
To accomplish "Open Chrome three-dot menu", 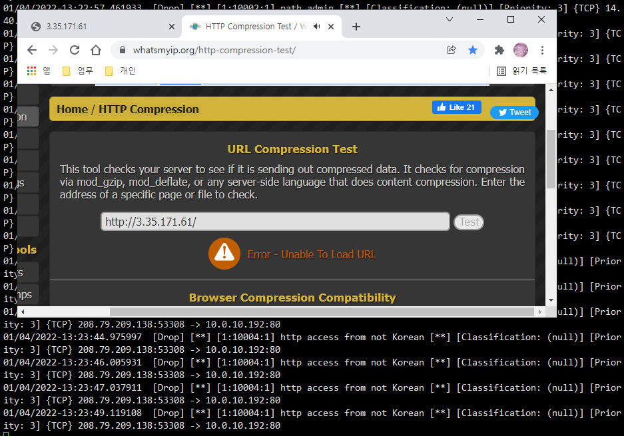I will coord(542,50).
